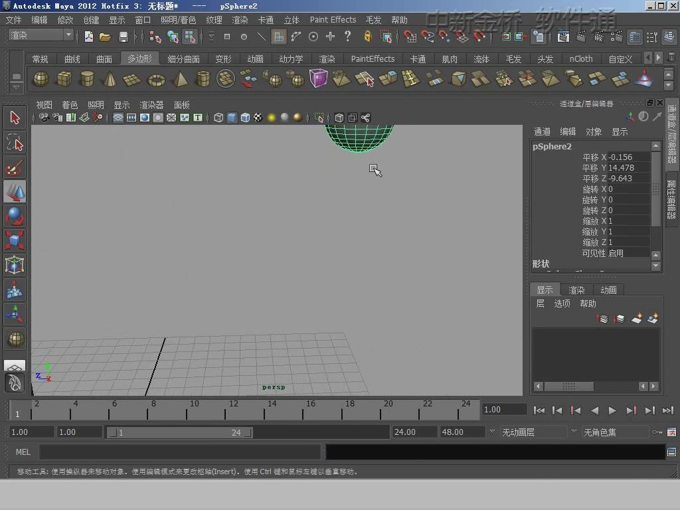Activate the Rotate tool
This screenshot has height=510, width=680.
point(15,216)
